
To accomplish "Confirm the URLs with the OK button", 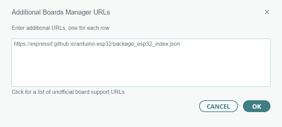I will [257, 106].
